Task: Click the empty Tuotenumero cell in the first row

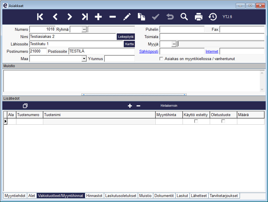Action: coord(30,121)
